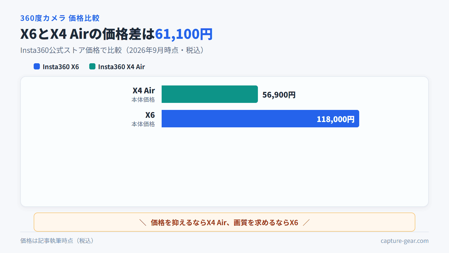Click the '56,900円' value label
Viewport: 449px width, 253px height.
279,95
